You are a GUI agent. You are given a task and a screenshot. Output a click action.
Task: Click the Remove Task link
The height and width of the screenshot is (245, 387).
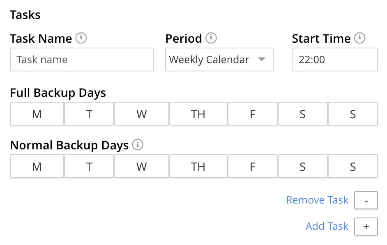317,200
